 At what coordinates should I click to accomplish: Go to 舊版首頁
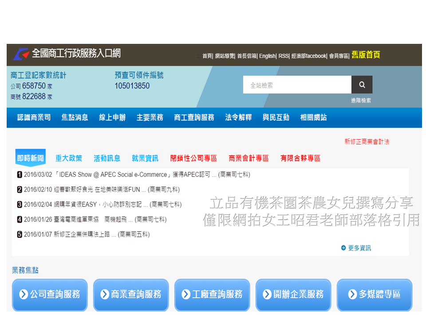pos(366,55)
